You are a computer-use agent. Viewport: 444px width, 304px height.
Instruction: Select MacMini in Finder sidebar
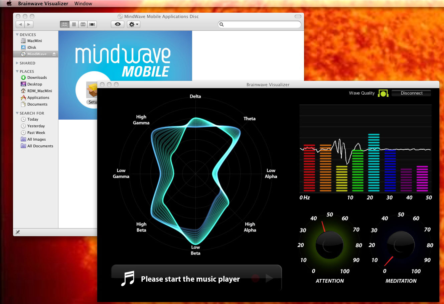coord(35,41)
